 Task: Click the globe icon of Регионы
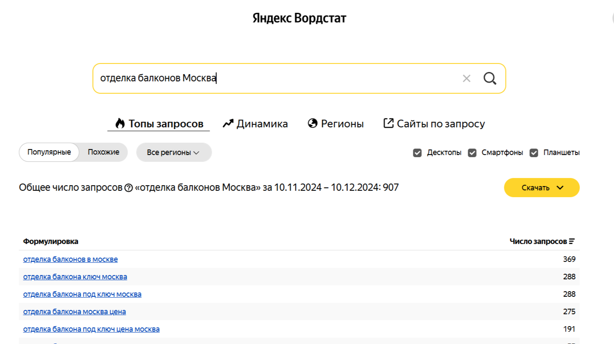[313, 123]
